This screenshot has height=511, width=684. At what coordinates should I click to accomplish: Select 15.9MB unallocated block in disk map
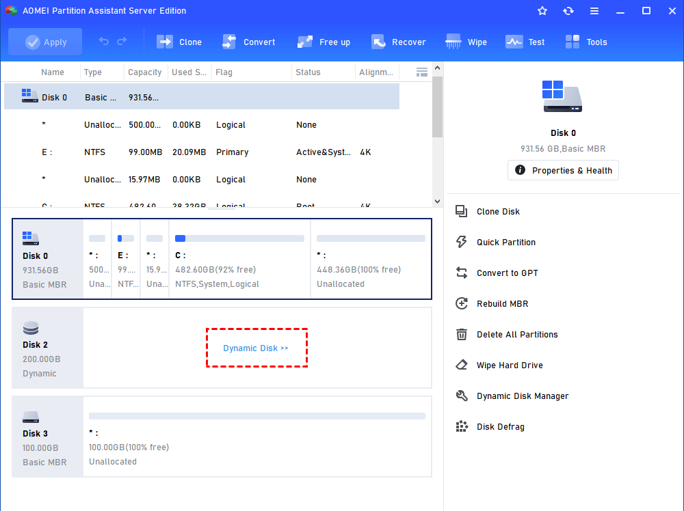[x=155, y=259]
